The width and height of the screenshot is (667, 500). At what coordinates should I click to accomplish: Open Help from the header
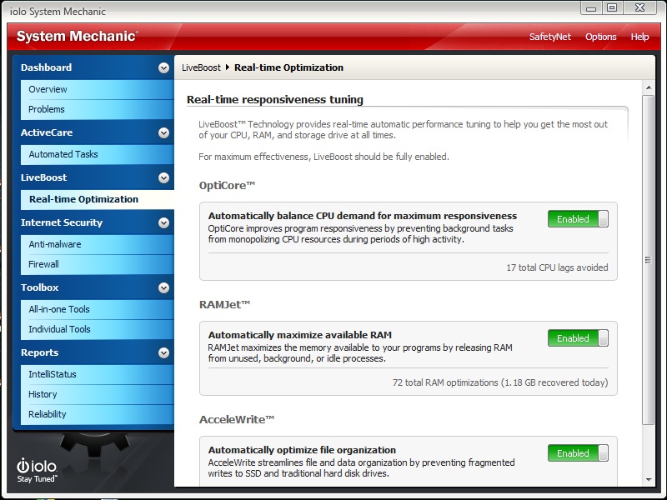click(x=639, y=37)
